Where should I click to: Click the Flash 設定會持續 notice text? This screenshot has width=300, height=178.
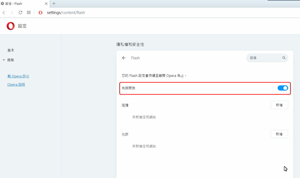pyautogui.click(x=154, y=76)
